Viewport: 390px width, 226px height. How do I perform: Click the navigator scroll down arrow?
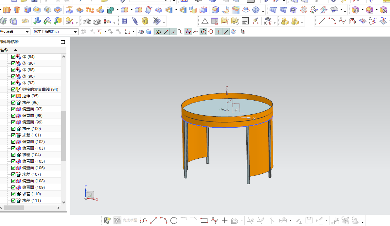(64, 202)
